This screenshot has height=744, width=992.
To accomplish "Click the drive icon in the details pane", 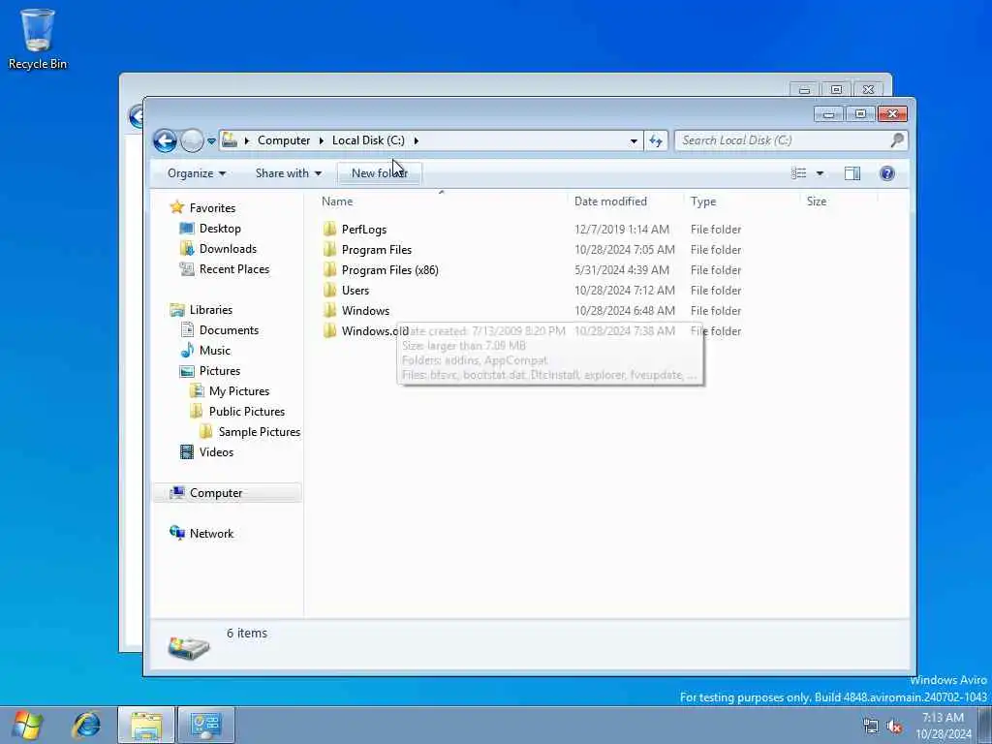I will 189,647.
